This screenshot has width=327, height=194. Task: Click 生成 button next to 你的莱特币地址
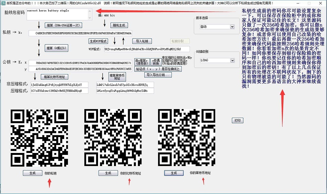click(x=174, y=173)
